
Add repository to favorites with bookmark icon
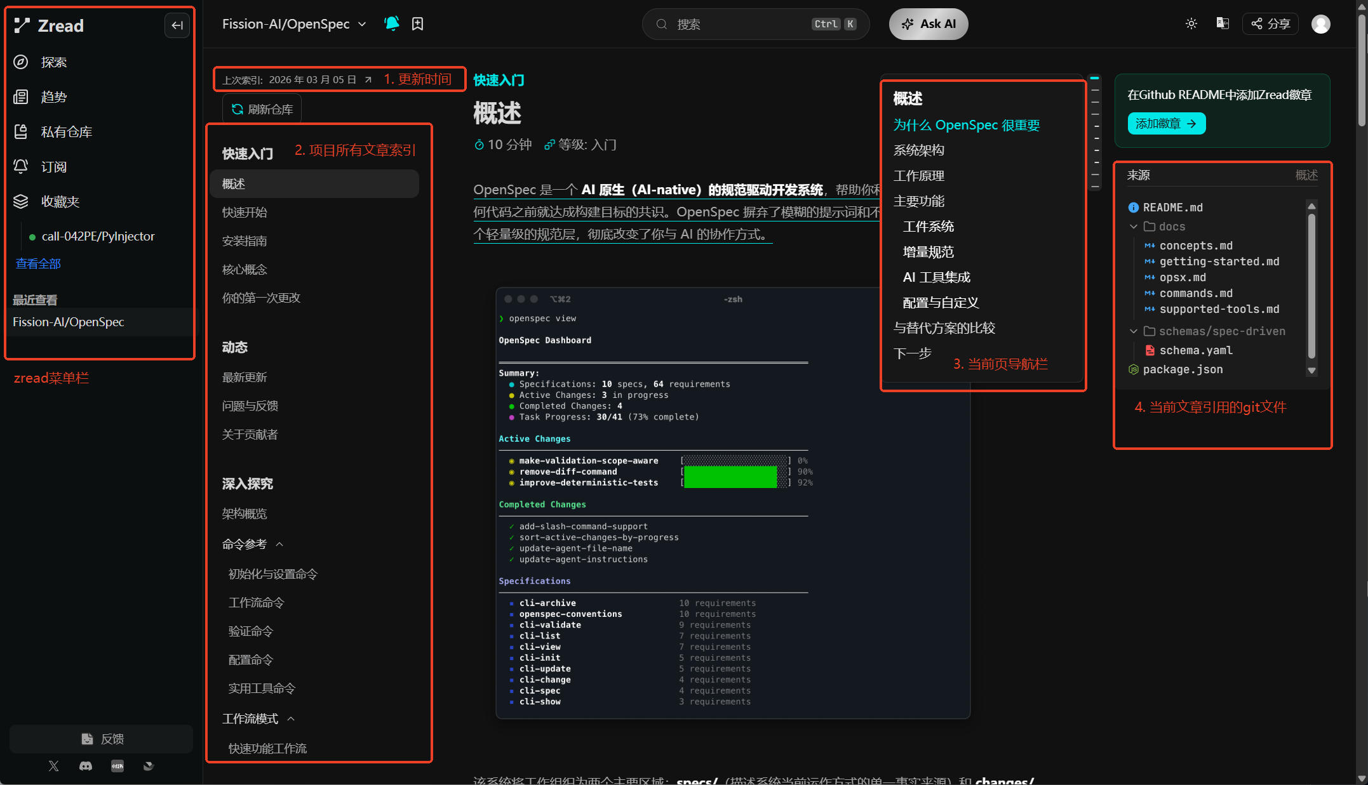coord(417,24)
